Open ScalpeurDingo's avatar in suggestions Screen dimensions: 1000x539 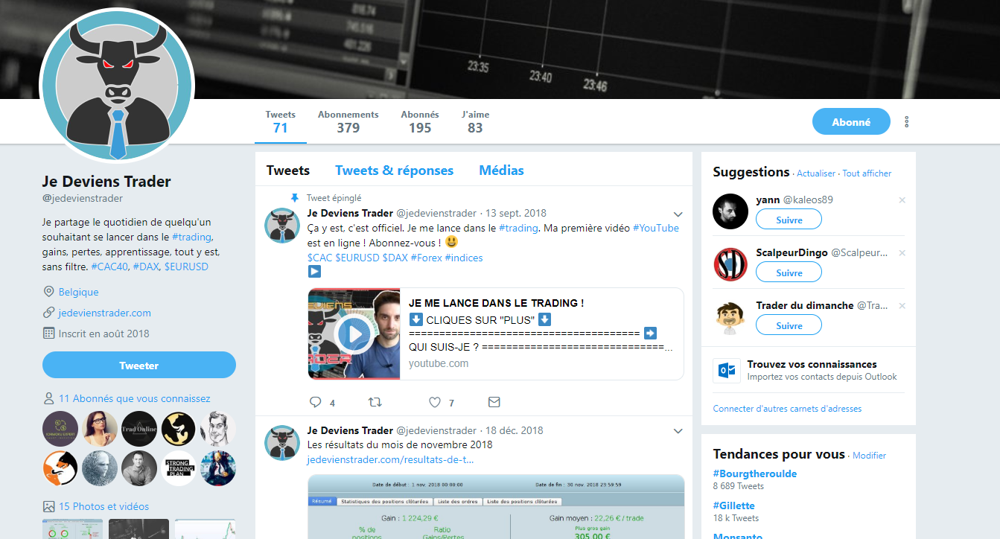point(730,264)
